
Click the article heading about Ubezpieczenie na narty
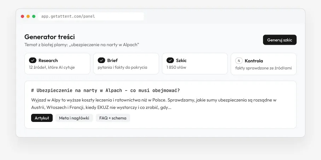click(x=105, y=91)
